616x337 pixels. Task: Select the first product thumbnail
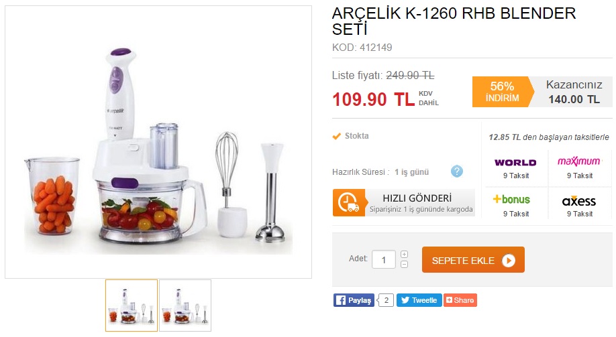tap(132, 306)
